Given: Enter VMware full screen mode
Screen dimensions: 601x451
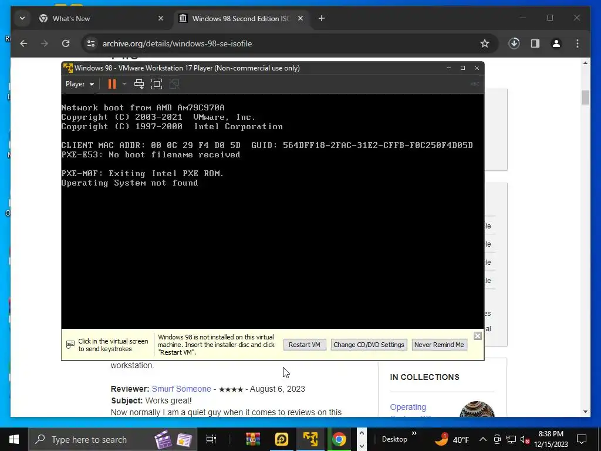Looking at the screenshot, I should (157, 84).
